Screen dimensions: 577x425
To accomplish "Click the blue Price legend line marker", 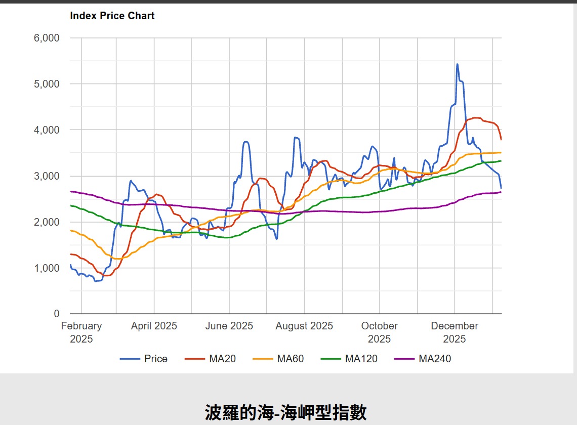I will click(130, 359).
